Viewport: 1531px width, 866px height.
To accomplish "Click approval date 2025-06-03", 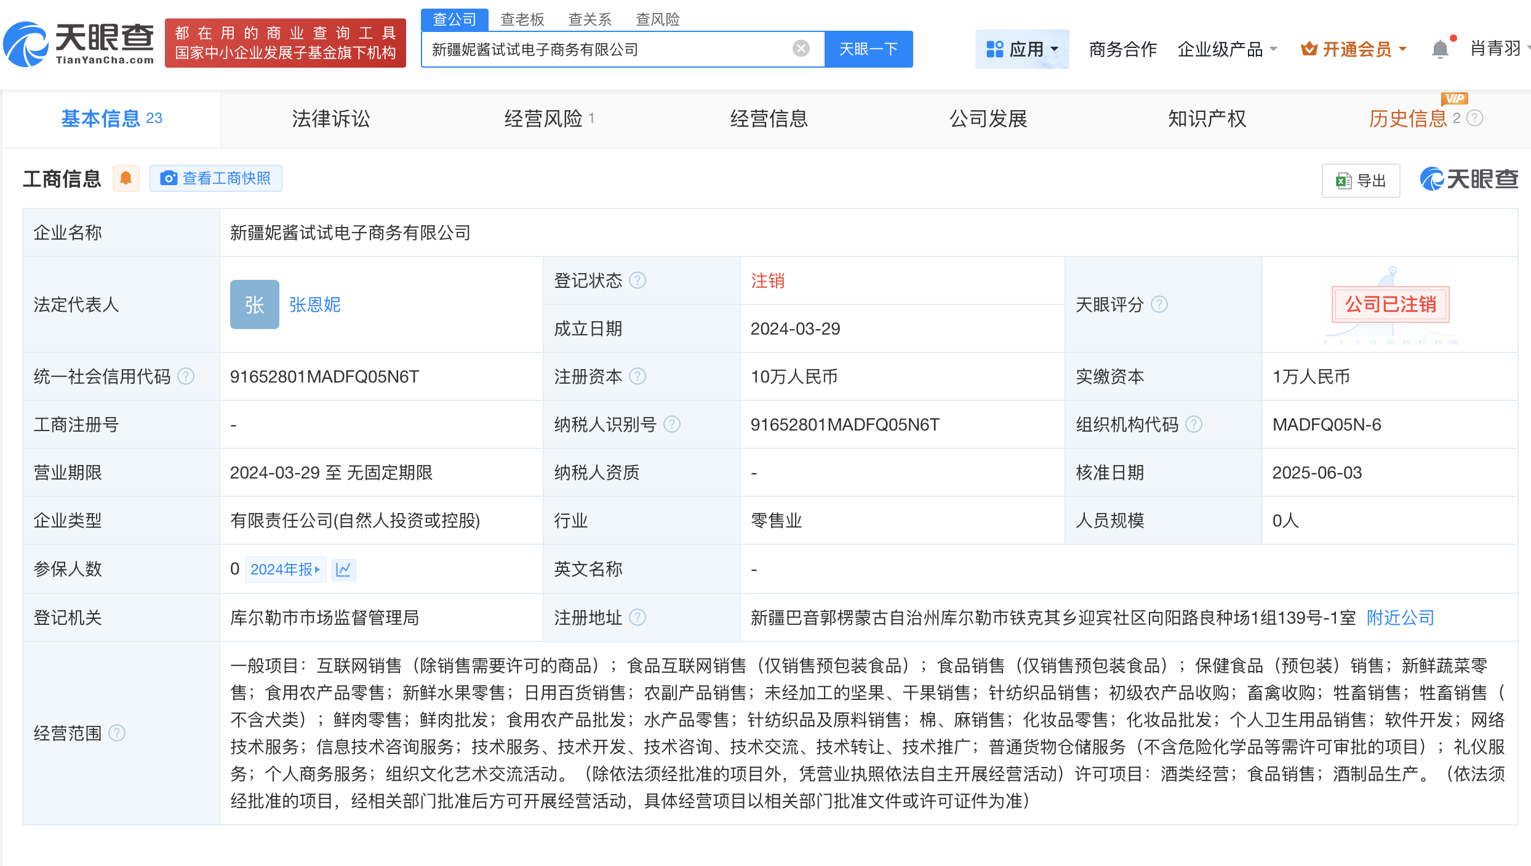I will (1317, 472).
